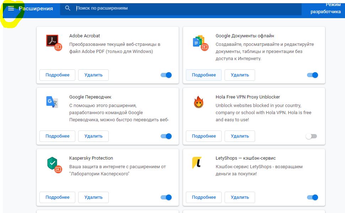Click Подробнее for Adobe Acrobat
The image size is (345, 213).
coord(58,75)
